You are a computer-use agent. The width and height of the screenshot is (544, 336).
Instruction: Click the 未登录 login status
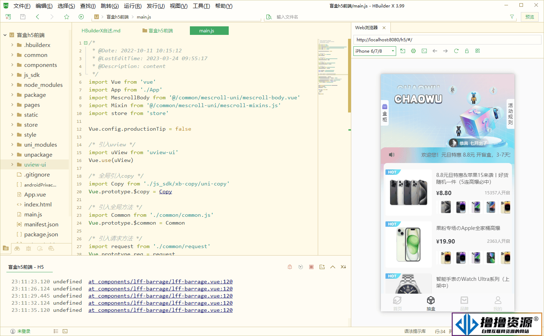[x=20, y=331]
